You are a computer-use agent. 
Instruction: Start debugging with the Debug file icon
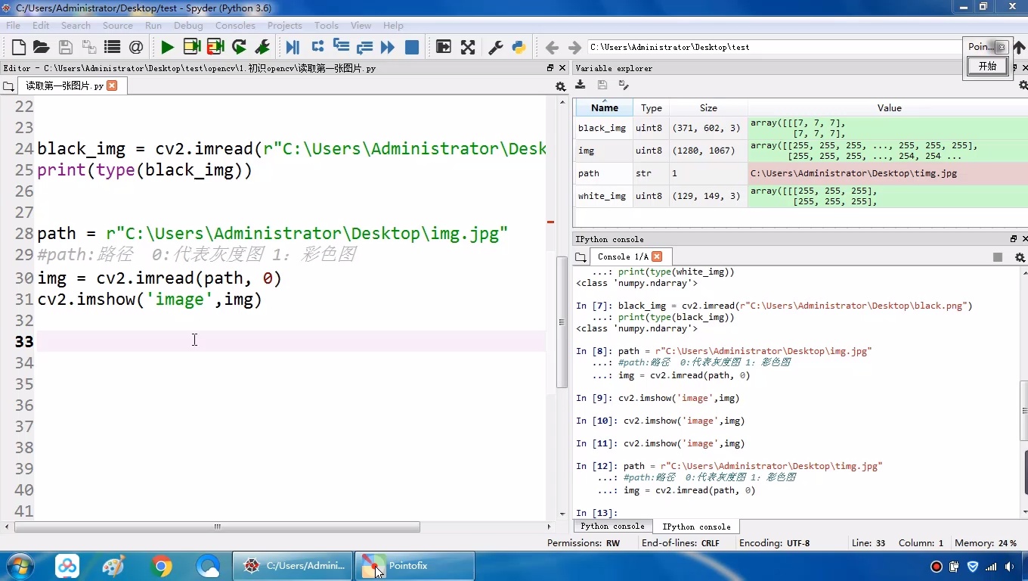click(293, 48)
